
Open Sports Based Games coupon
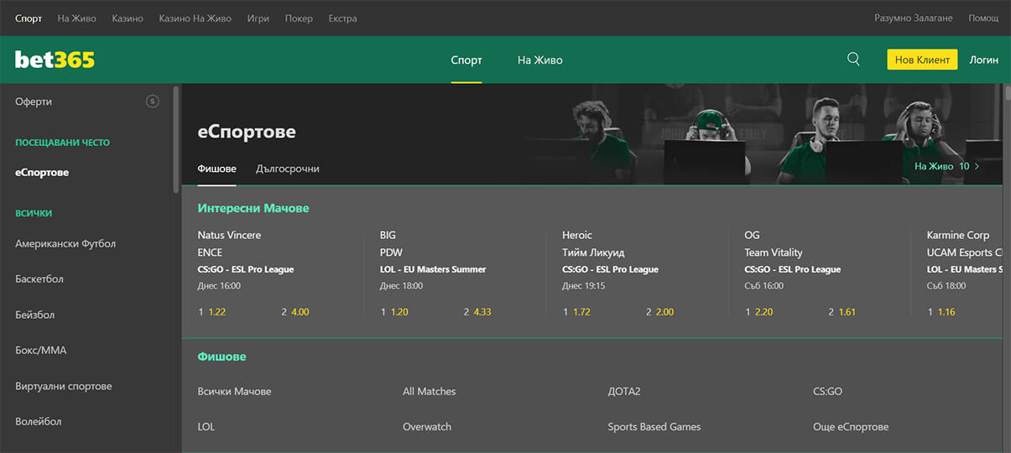point(654,426)
